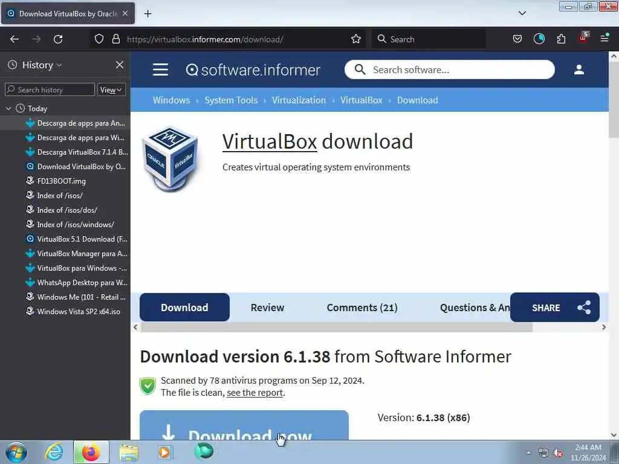Open Windows Explorer from the taskbar

129,452
